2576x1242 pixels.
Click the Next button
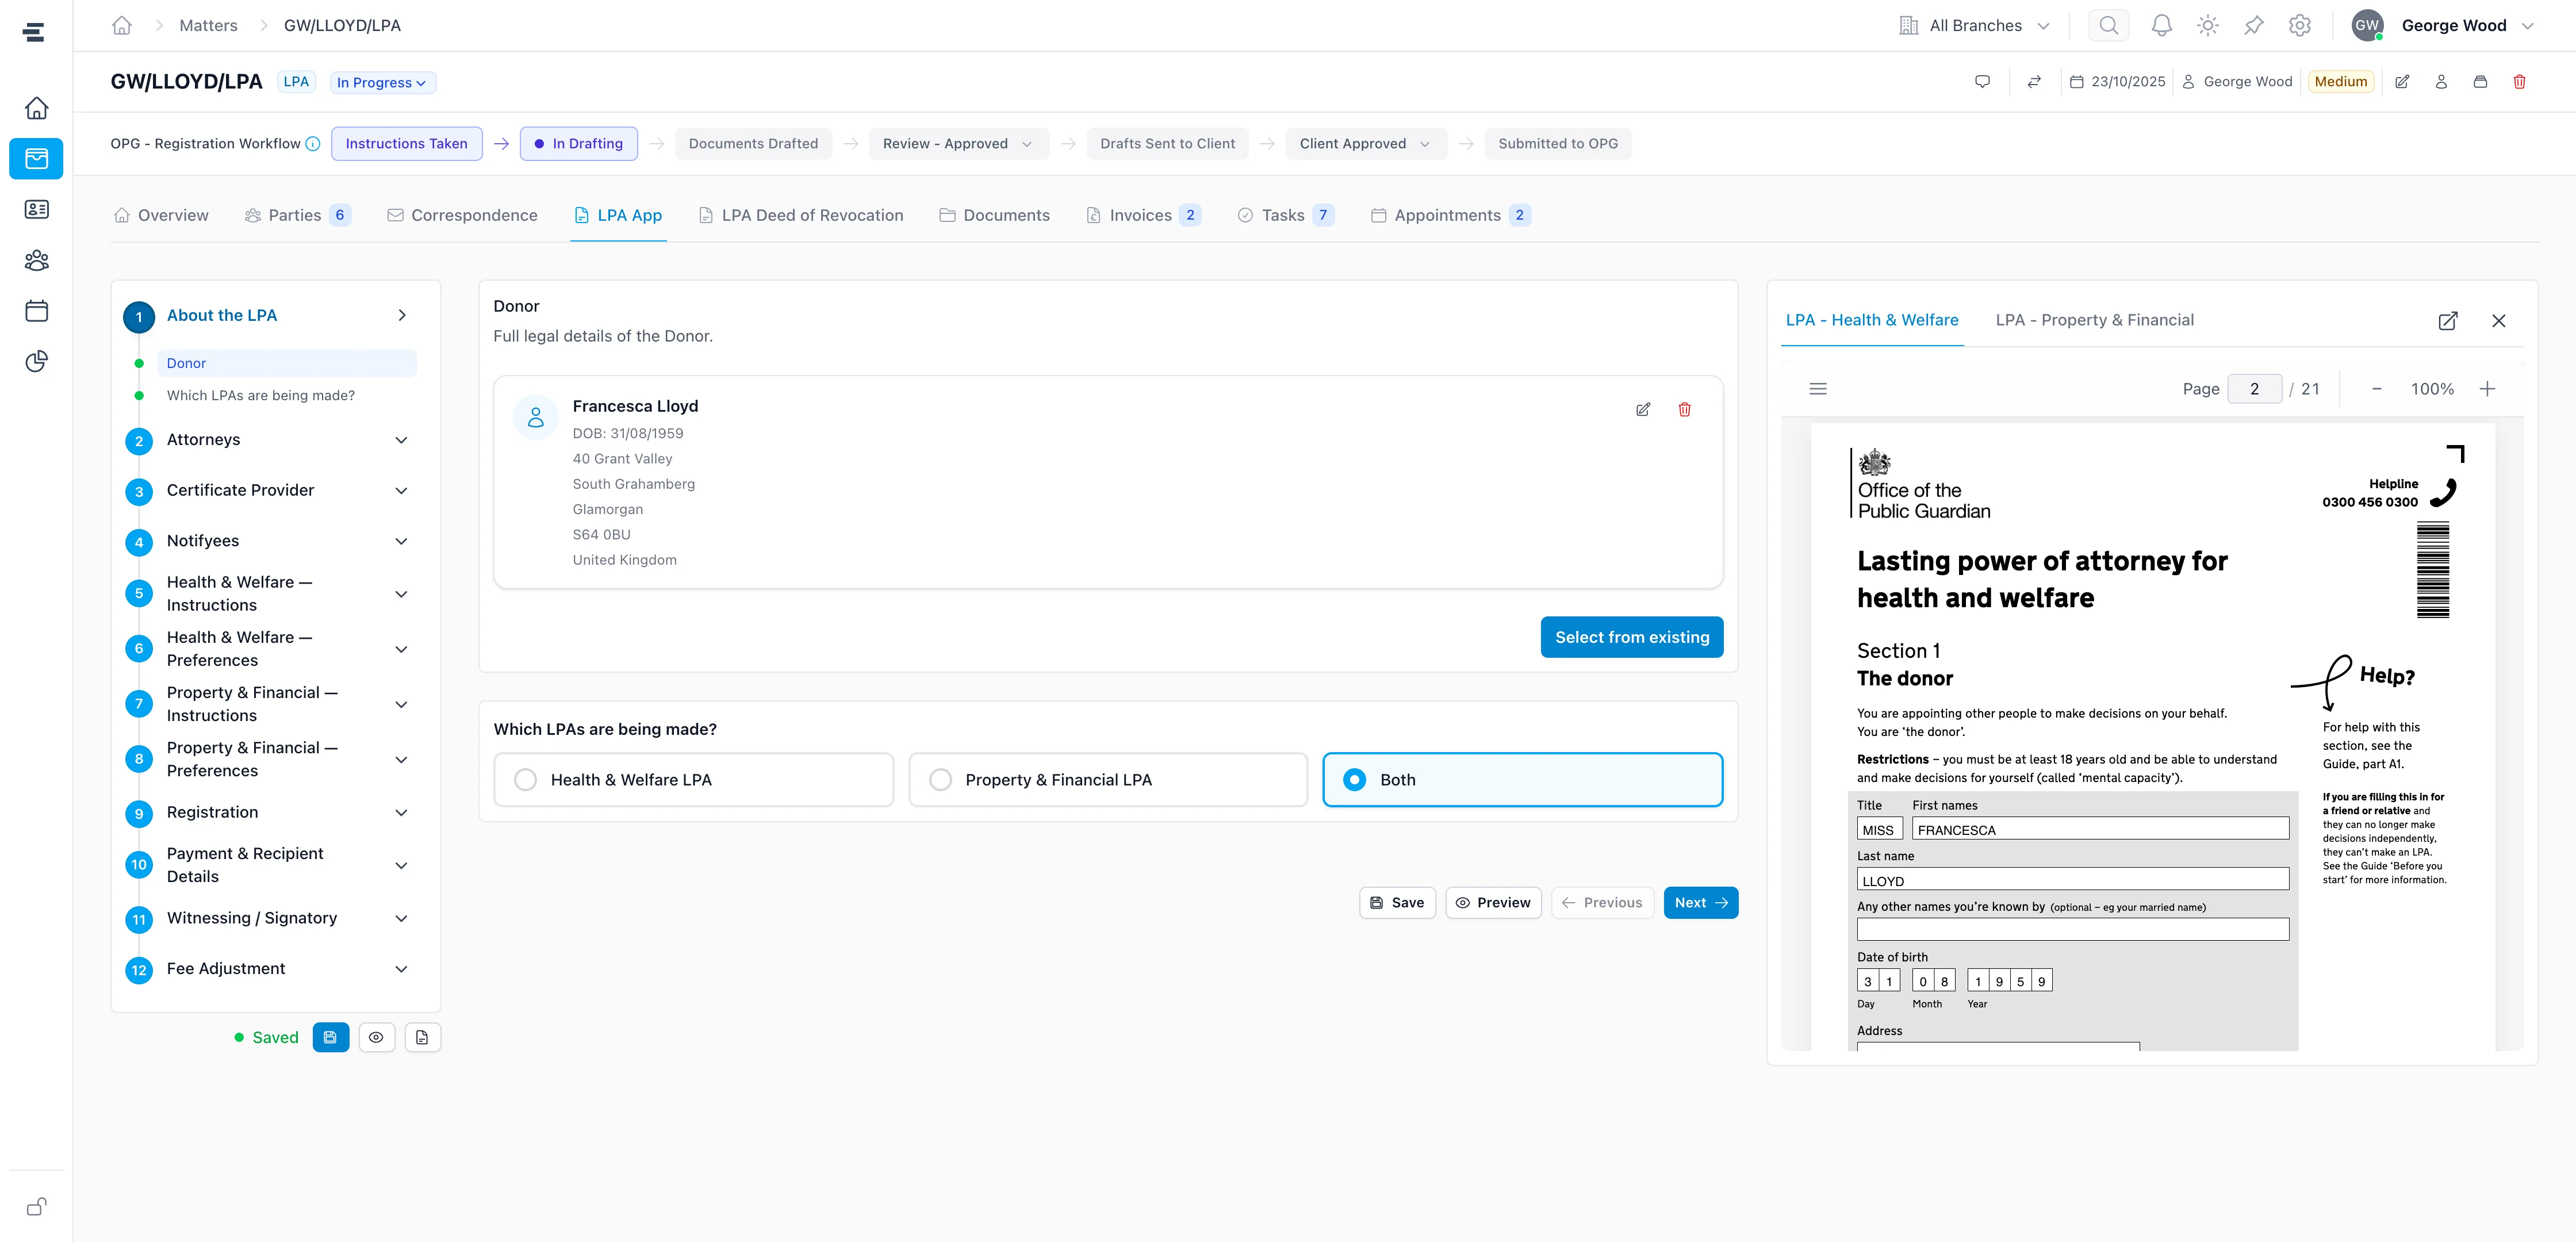1700,903
